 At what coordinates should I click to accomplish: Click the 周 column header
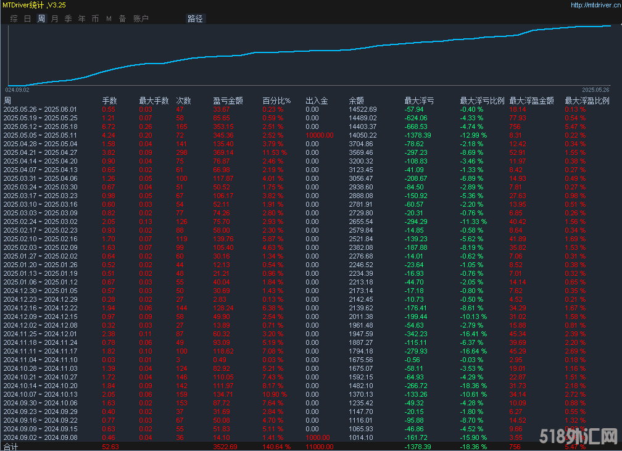tap(7, 101)
